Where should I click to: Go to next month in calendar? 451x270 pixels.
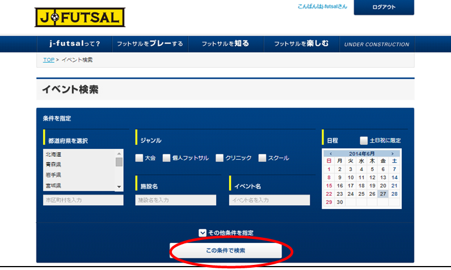click(392, 153)
